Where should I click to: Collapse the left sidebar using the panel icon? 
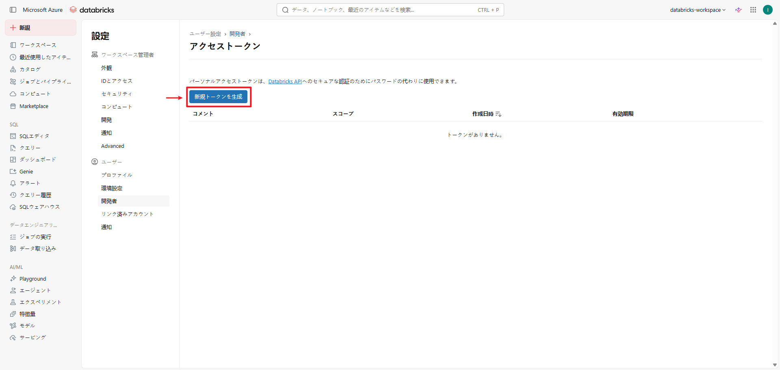(13, 10)
